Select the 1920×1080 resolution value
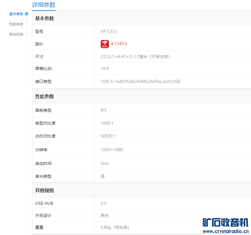 click(111, 150)
